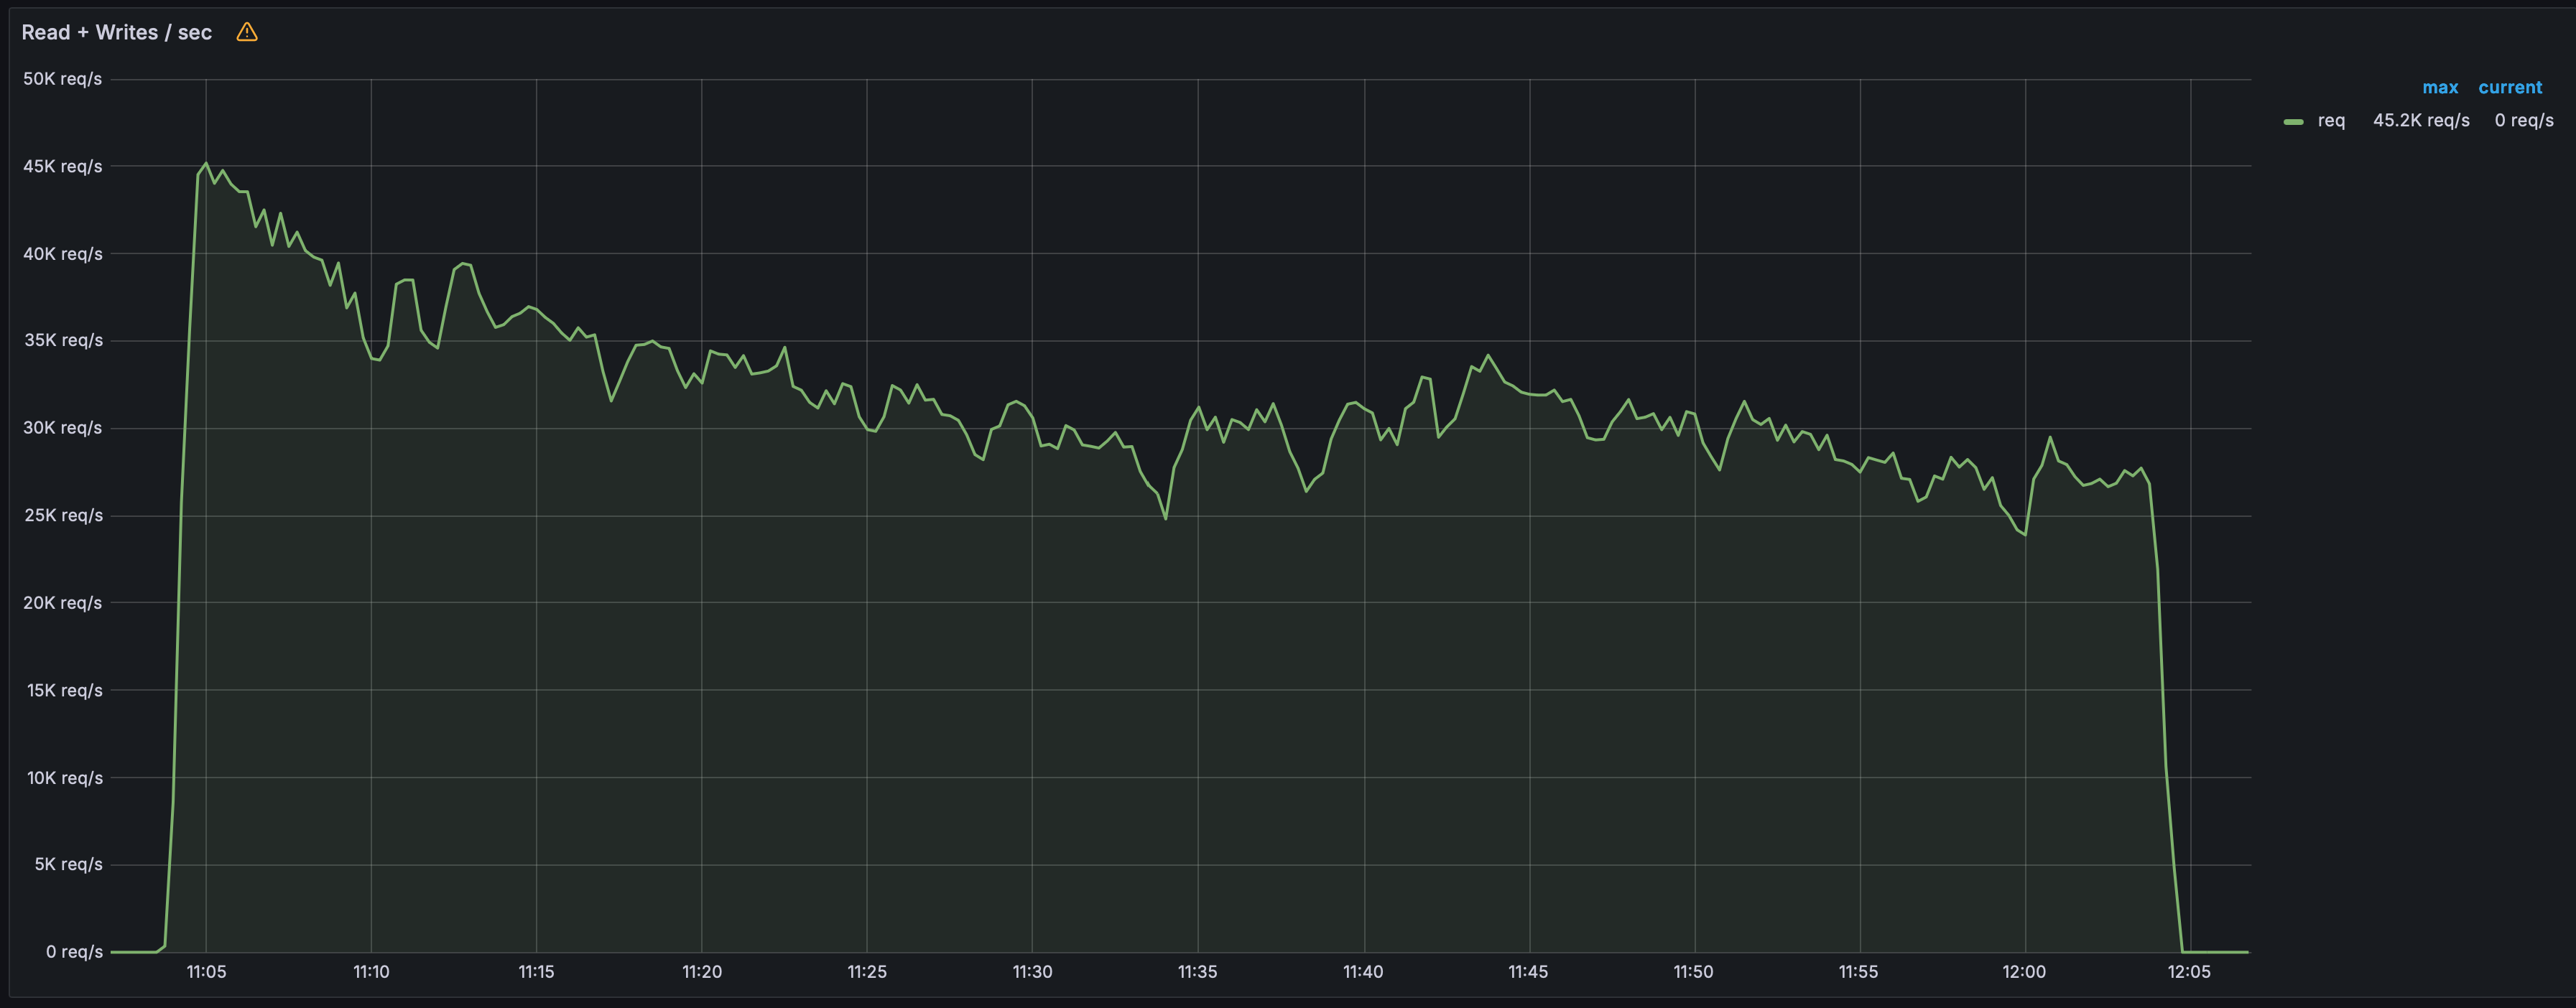Click the 0 req/s y-axis label
2576x1008 pixels.
74,952
